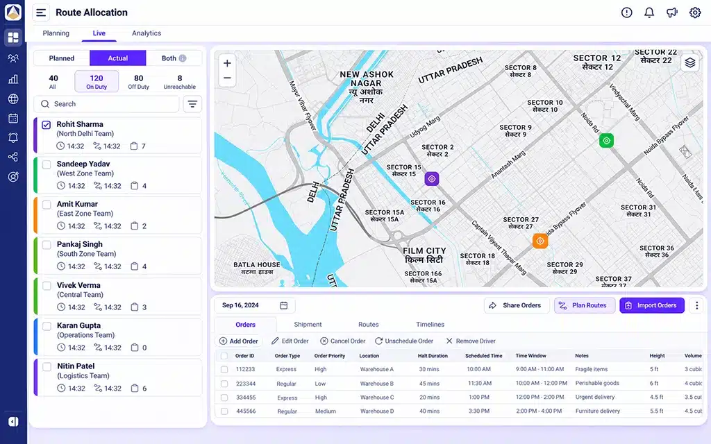Click the info icon beside Both
Image resolution: width=711 pixels, height=444 pixels.
pyautogui.click(x=183, y=58)
